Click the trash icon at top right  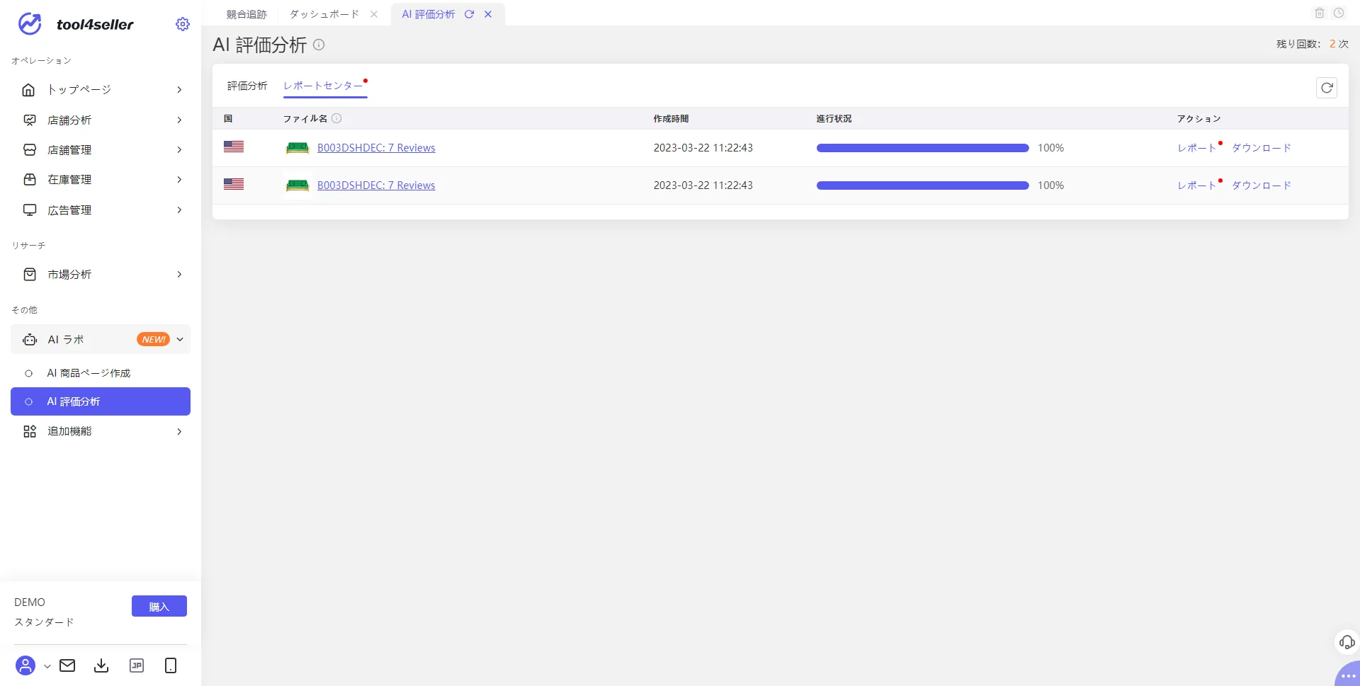1320,13
